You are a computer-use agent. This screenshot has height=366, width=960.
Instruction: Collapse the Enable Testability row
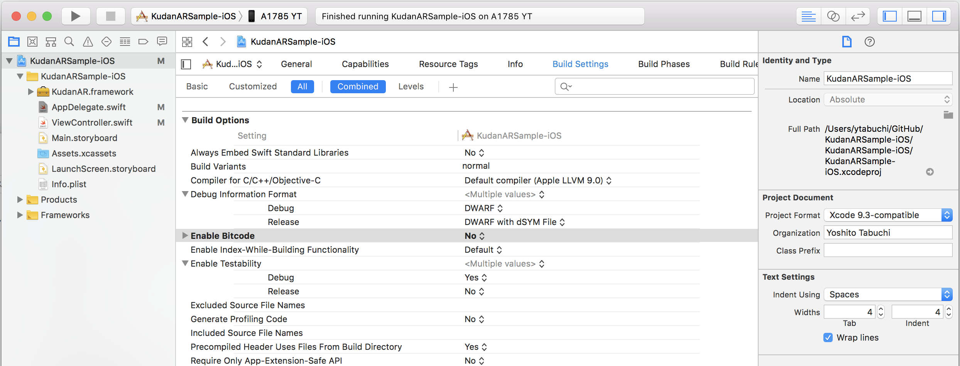(185, 263)
